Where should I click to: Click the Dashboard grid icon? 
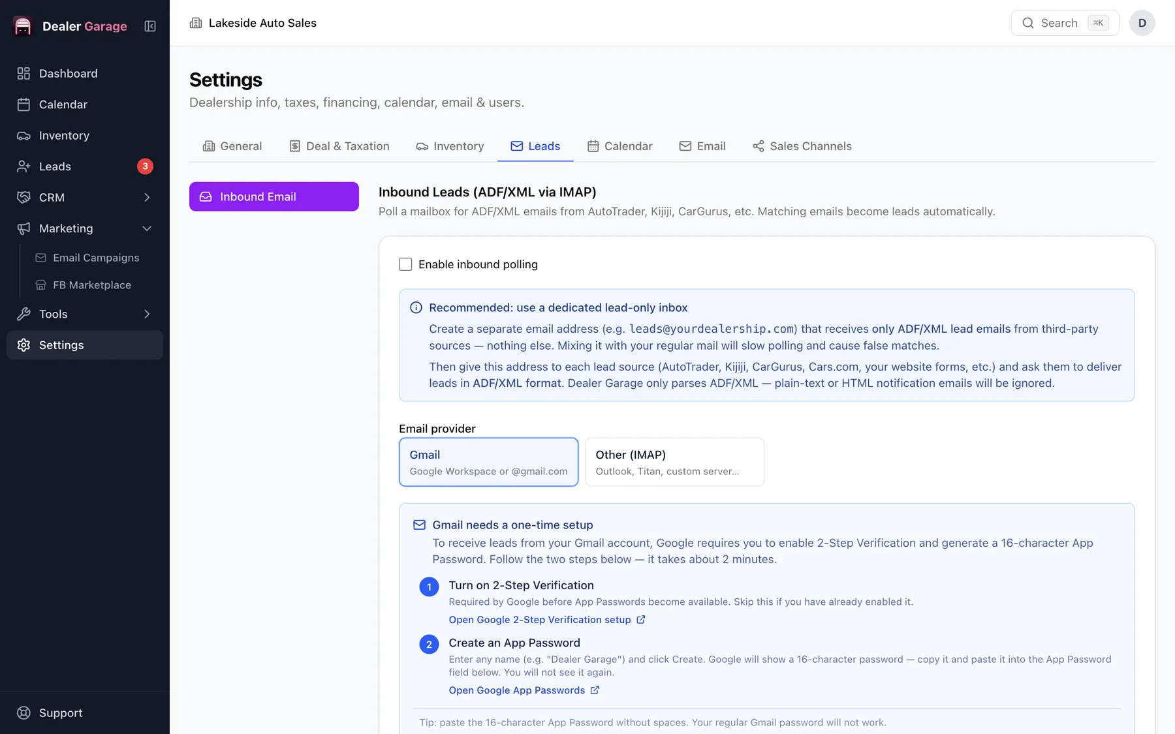pyautogui.click(x=23, y=74)
